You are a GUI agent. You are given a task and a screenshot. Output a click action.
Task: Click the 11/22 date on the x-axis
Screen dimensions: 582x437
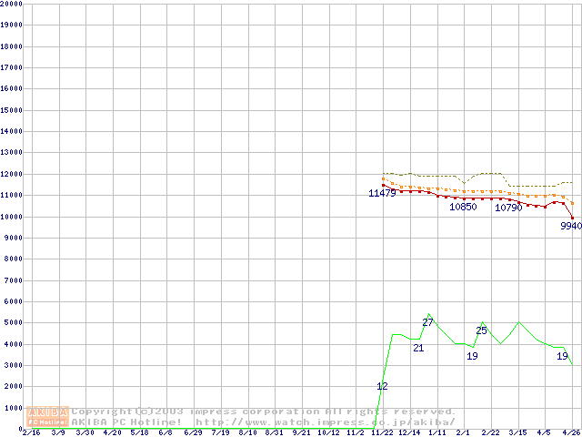382,432
